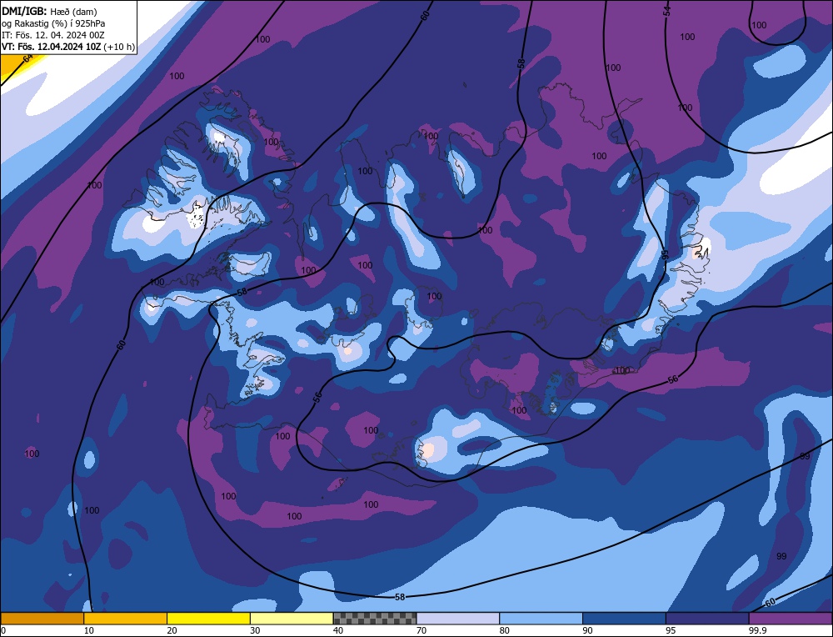Viewport: 833px width, 637px height.
Task: Click the 10-20 orange legend swatch
Action: click(x=126, y=619)
